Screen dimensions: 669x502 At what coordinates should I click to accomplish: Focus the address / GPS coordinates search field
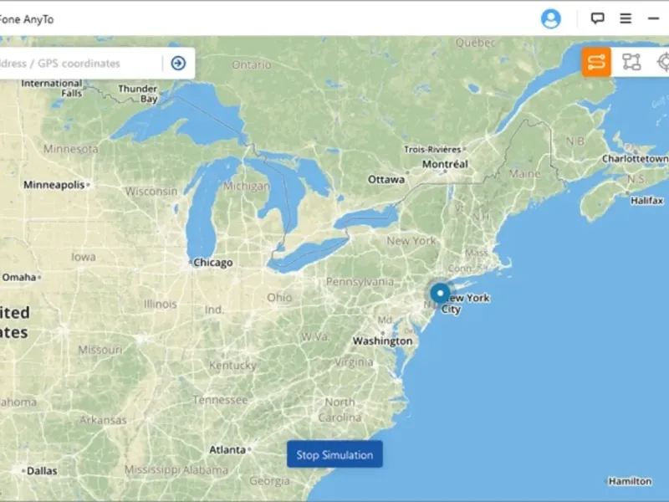click(x=80, y=64)
